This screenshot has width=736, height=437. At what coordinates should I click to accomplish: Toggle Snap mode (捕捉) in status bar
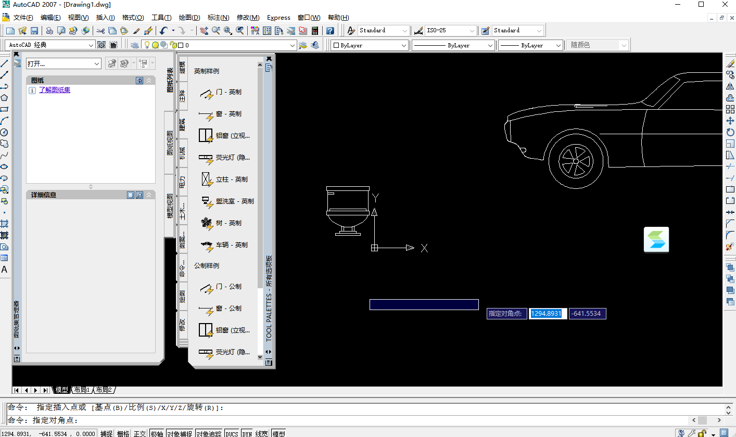tap(107, 433)
